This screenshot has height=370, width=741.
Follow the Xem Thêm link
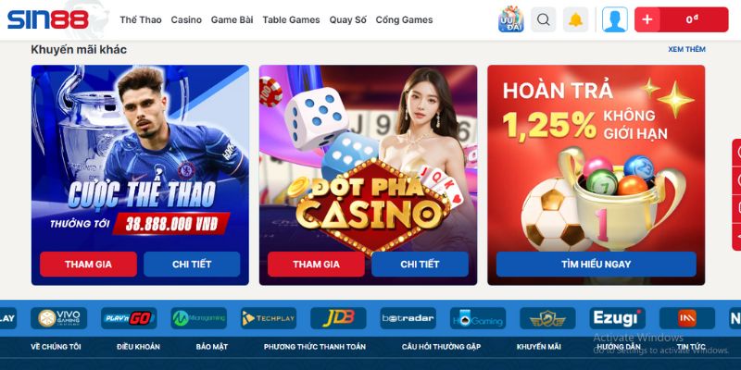point(686,49)
